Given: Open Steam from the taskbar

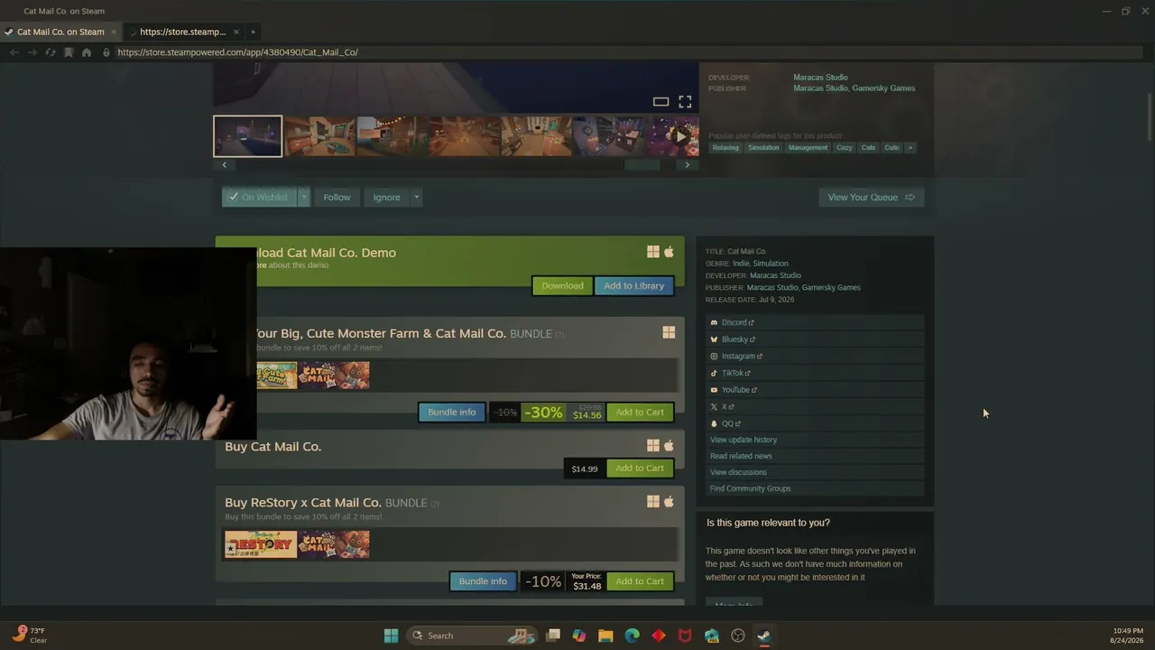Looking at the screenshot, I should pyautogui.click(x=763, y=636).
